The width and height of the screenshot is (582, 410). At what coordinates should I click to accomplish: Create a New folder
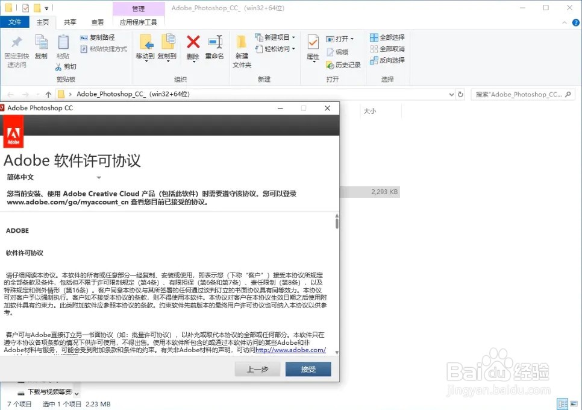point(242,51)
